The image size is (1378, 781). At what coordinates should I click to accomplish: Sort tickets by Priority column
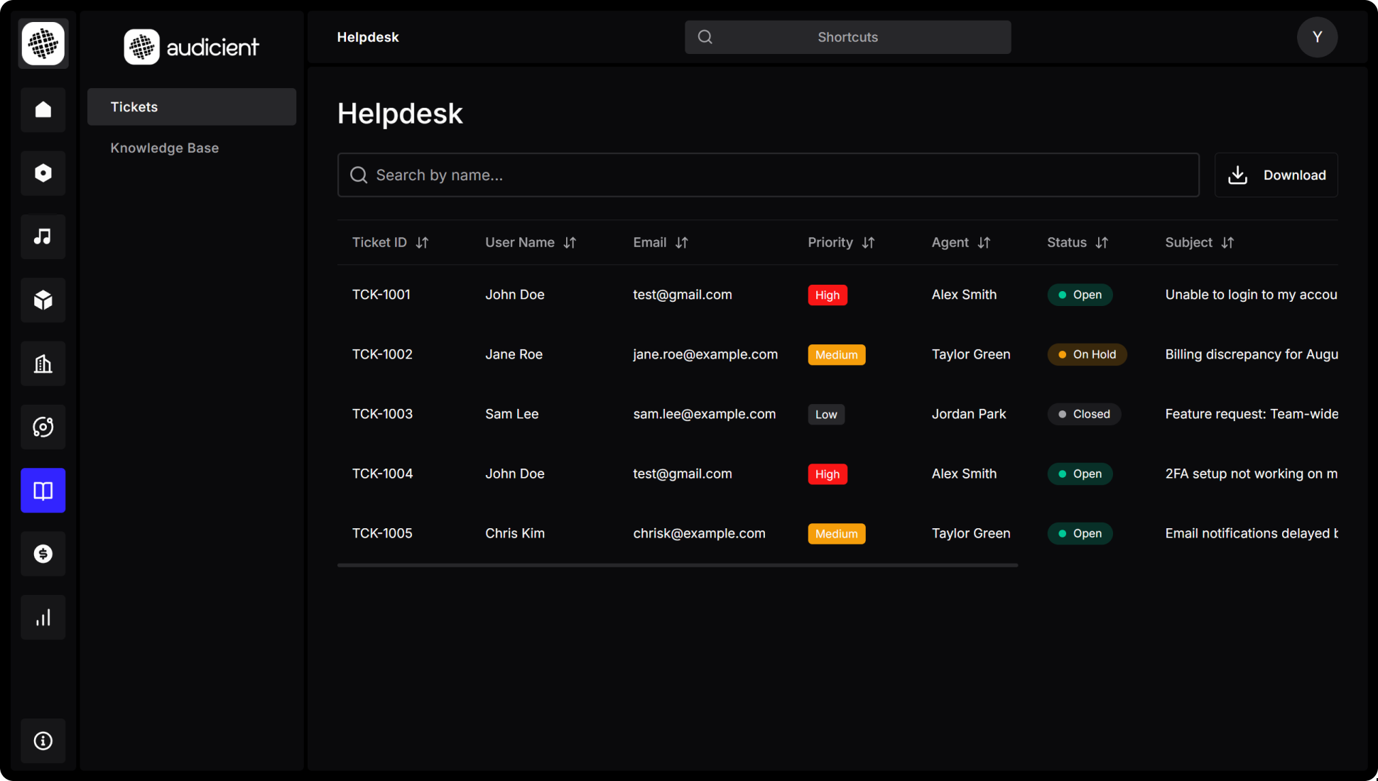pyautogui.click(x=841, y=242)
